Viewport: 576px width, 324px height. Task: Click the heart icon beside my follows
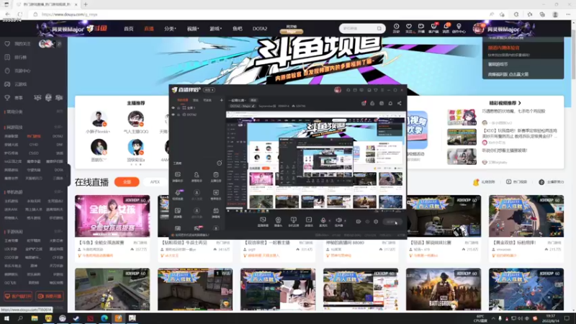(7, 44)
